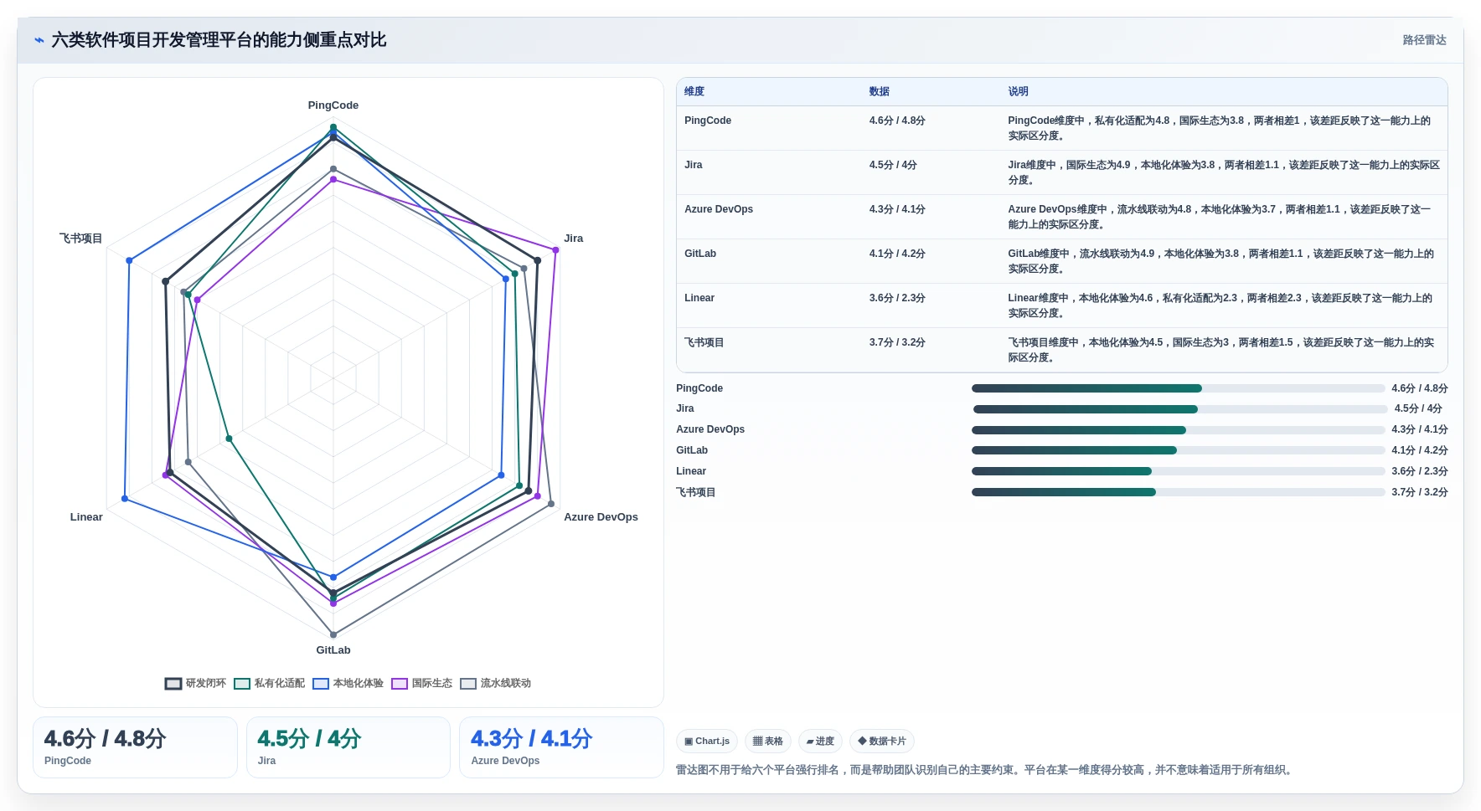Click the PingCode radar axis label
The image size is (1481, 811).
click(333, 105)
